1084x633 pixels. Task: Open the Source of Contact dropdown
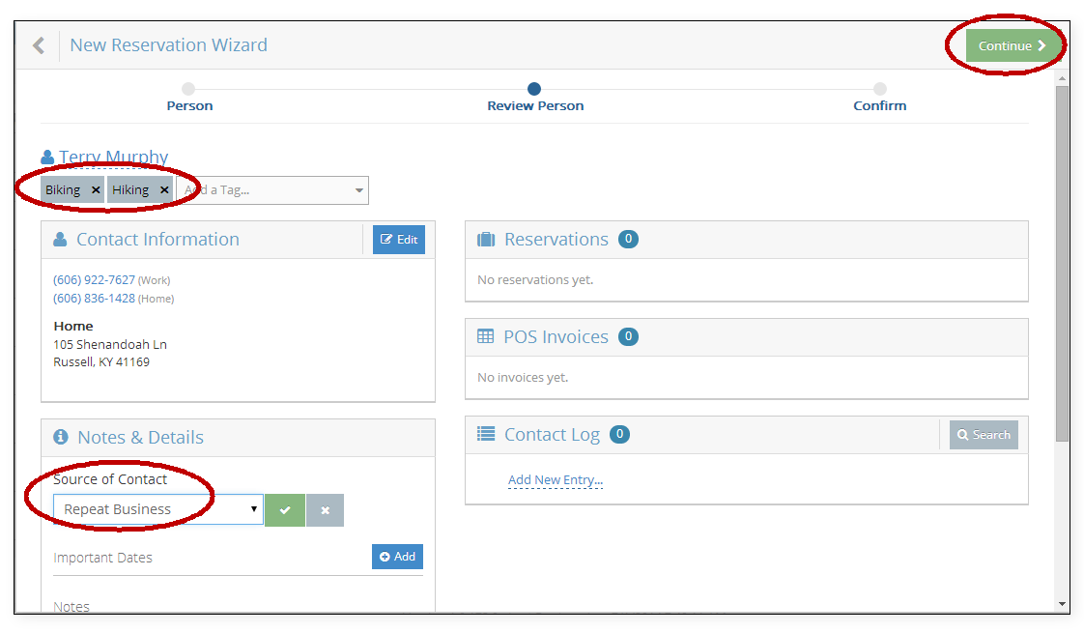158,509
